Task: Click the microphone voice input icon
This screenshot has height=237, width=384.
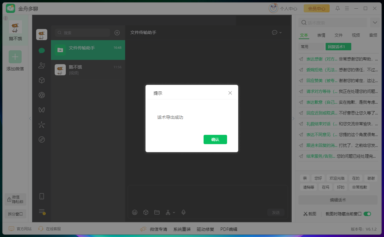Action: tap(183, 212)
